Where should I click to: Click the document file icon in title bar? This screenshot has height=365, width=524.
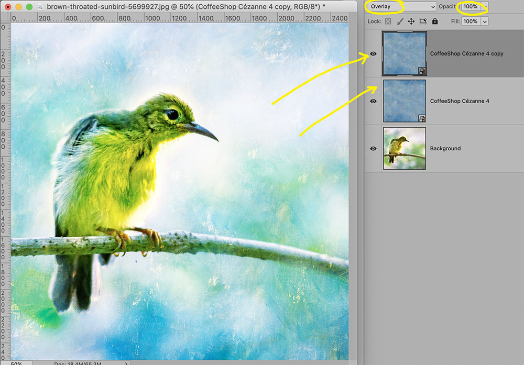click(40, 7)
